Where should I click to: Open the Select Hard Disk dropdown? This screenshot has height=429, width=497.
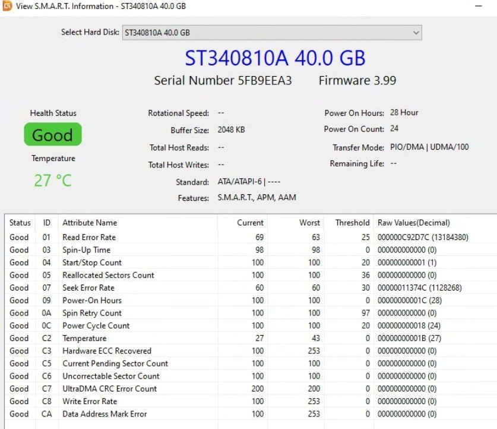272,33
